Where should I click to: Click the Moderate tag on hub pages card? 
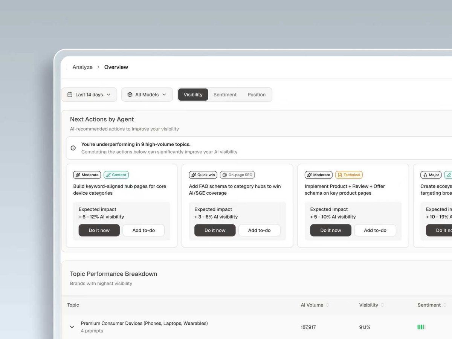pyautogui.click(x=87, y=175)
